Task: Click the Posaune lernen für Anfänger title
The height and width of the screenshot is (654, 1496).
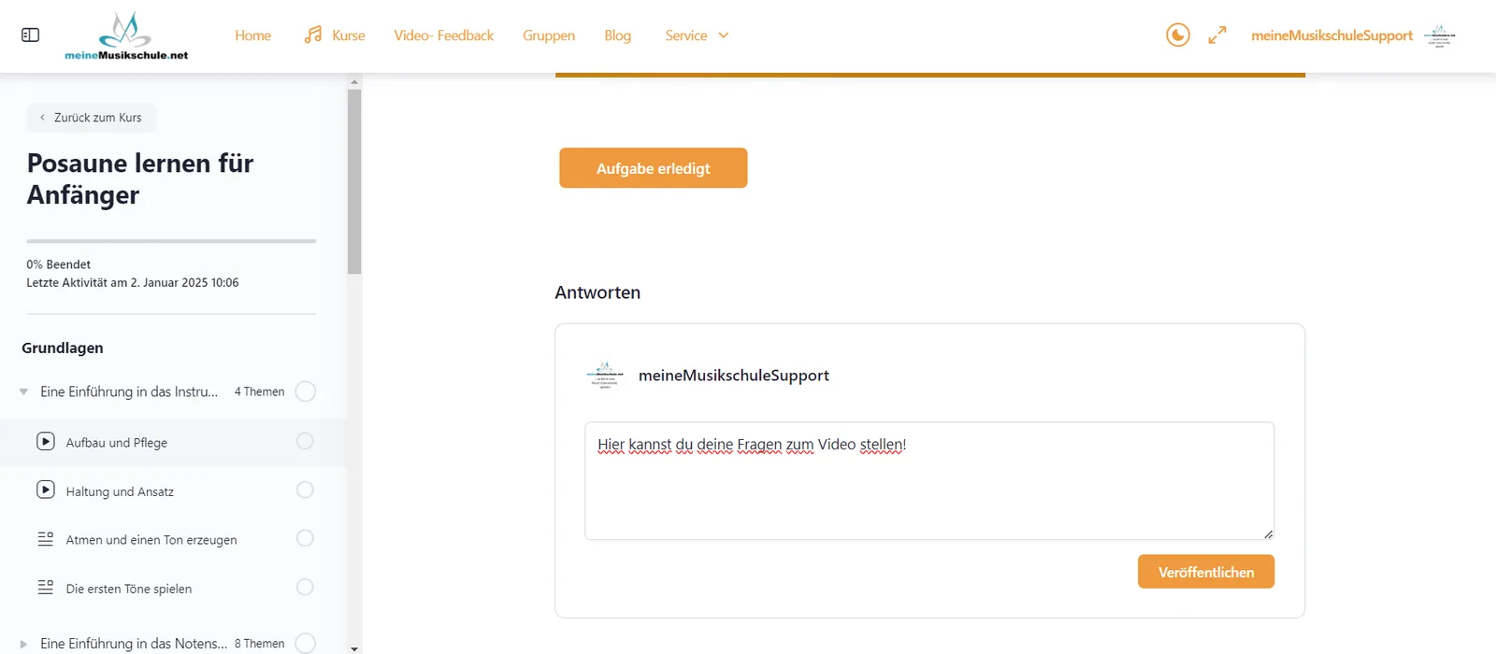Action: [x=140, y=178]
